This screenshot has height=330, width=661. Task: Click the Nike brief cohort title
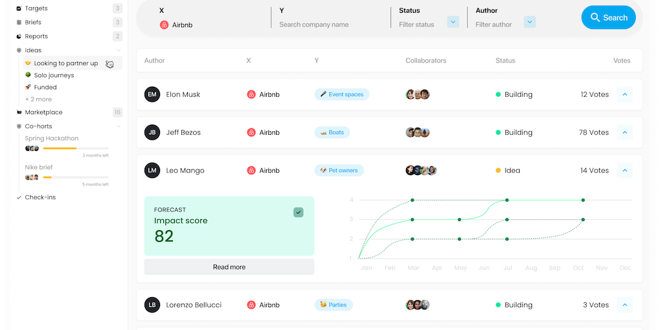pyautogui.click(x=39, y=167)
